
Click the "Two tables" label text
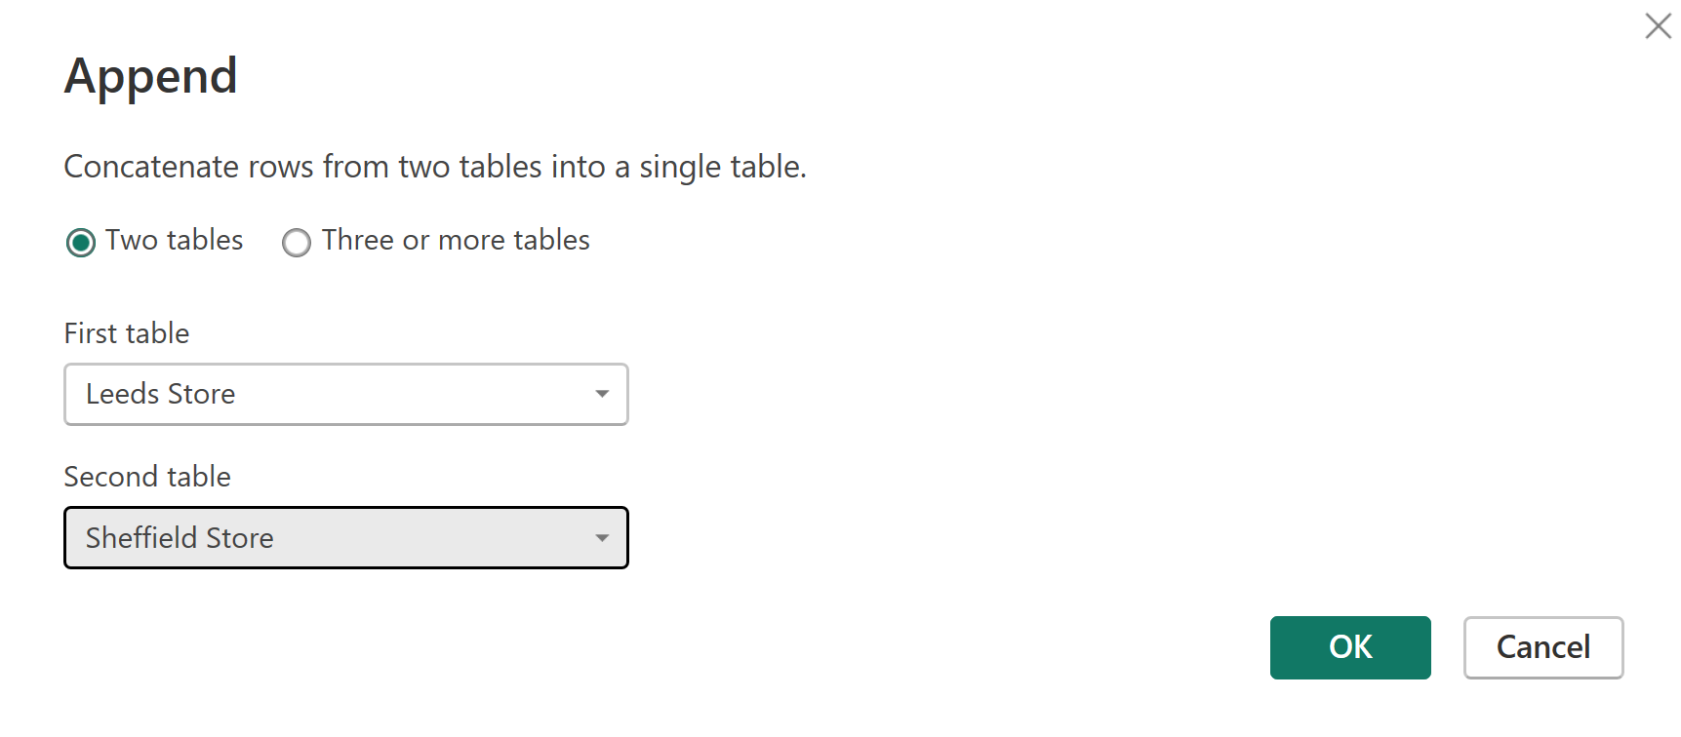pos(175,240)
